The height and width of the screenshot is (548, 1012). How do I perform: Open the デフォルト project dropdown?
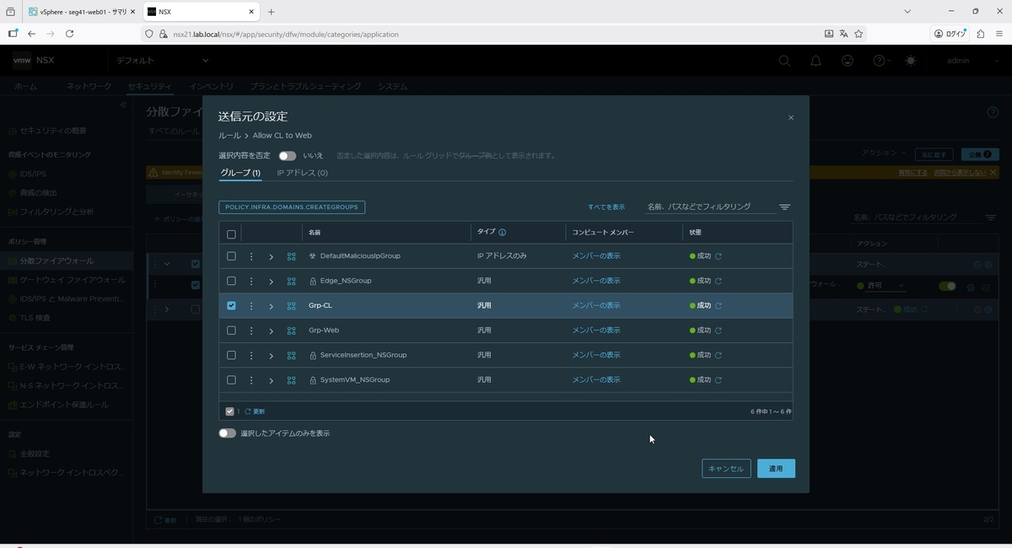pos(162,61)
